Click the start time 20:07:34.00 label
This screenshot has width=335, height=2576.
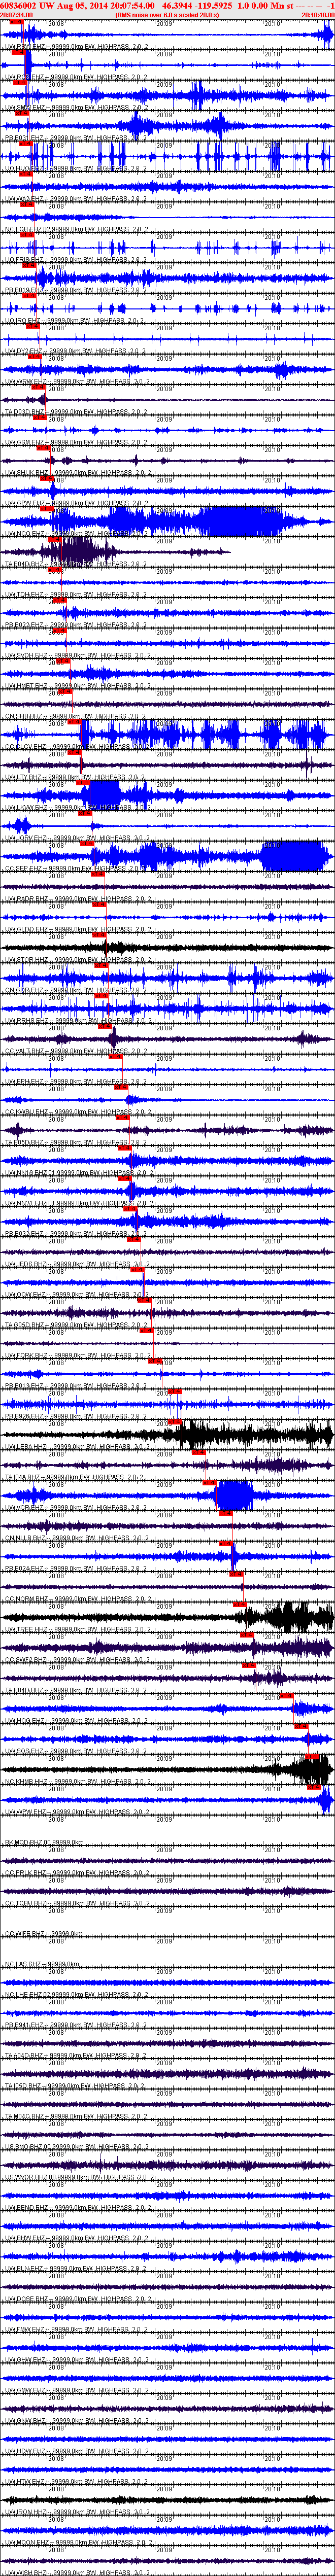coord(16,15)
